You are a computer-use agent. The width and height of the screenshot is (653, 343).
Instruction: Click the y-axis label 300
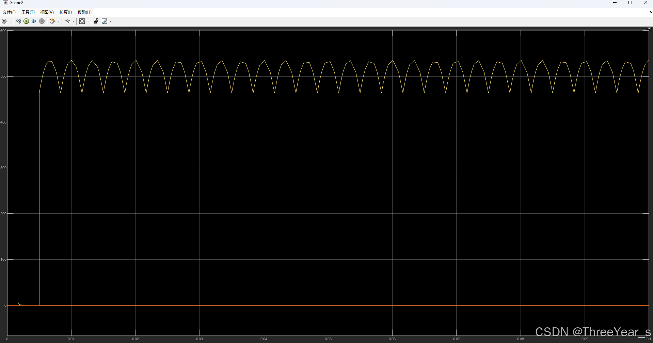click(x=3, y=168)
